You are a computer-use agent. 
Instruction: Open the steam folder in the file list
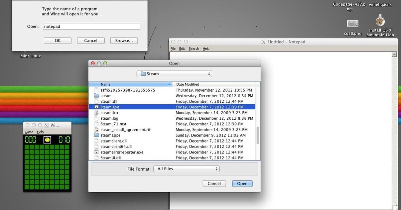point(106,96)
